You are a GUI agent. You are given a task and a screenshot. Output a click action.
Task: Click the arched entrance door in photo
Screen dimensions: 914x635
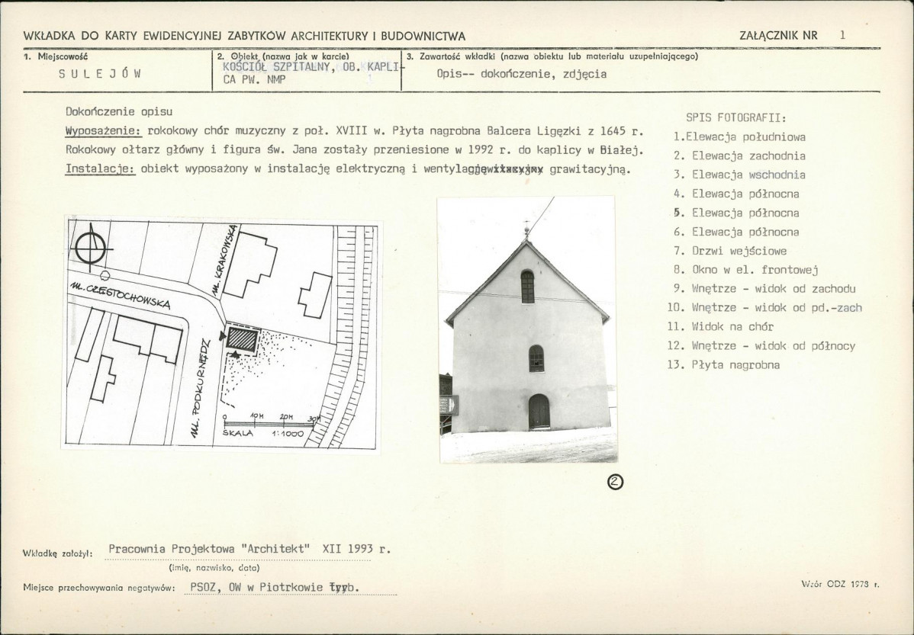[539, 412]
